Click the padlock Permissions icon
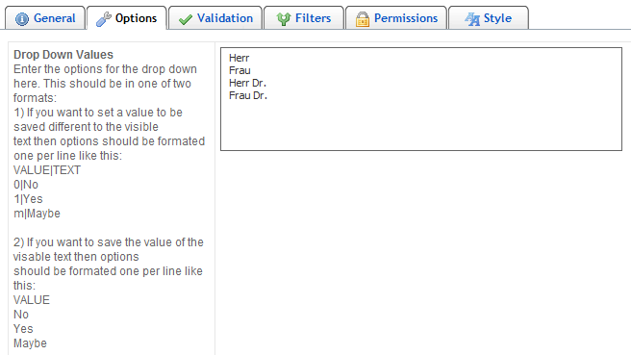Viewport: 631px width, 355px height. click(363, 19)
